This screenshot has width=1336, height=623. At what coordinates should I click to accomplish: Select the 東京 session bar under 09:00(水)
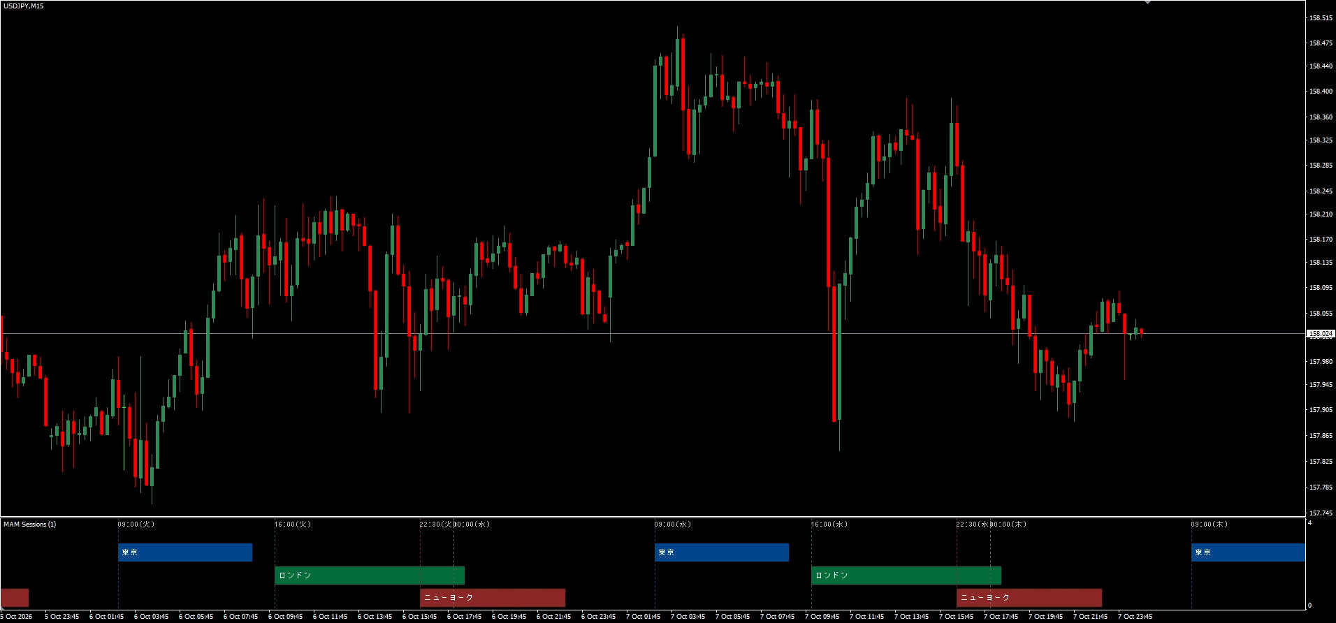click(722, 552)
